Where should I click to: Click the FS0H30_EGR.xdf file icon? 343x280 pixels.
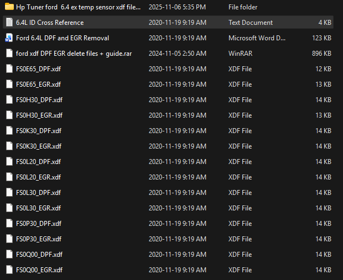[x=9, y=115]
